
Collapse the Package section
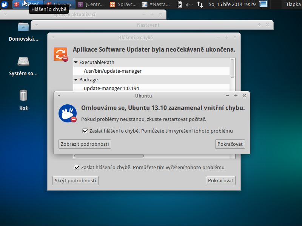(x=76, y=79)
